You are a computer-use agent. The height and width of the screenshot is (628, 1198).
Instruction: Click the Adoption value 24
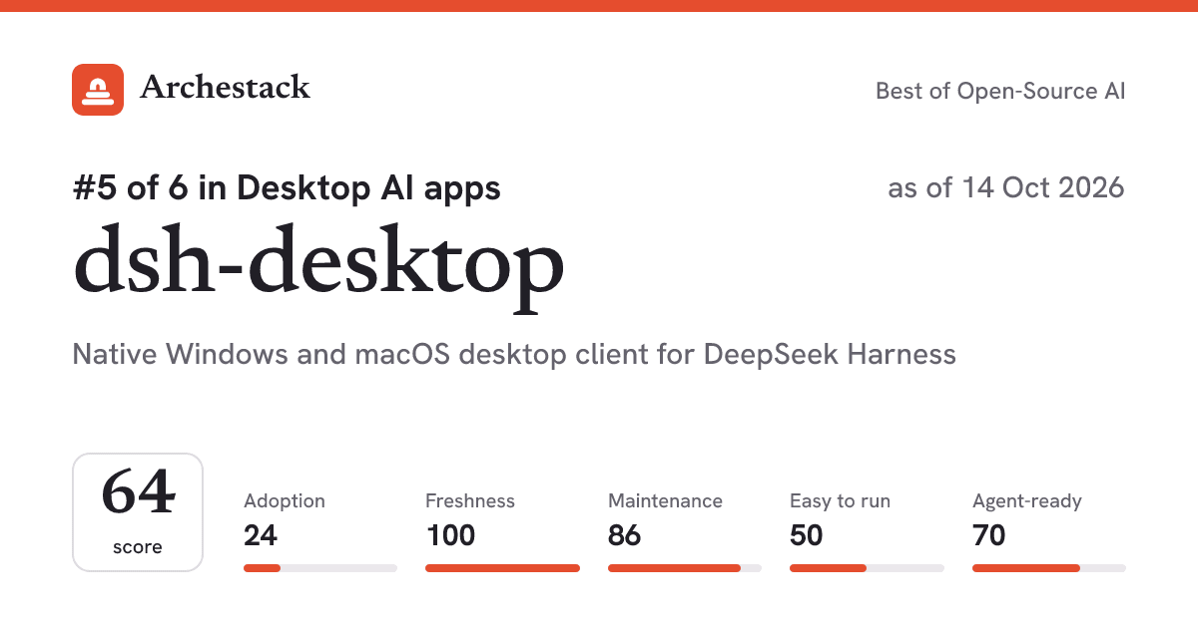point(261,536)
